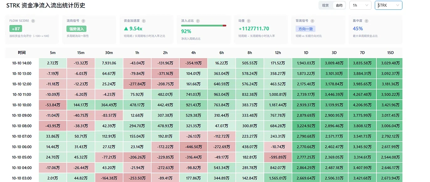430x182 pixels.
Task: Select the 5m column header
Action: coord(53,53)
